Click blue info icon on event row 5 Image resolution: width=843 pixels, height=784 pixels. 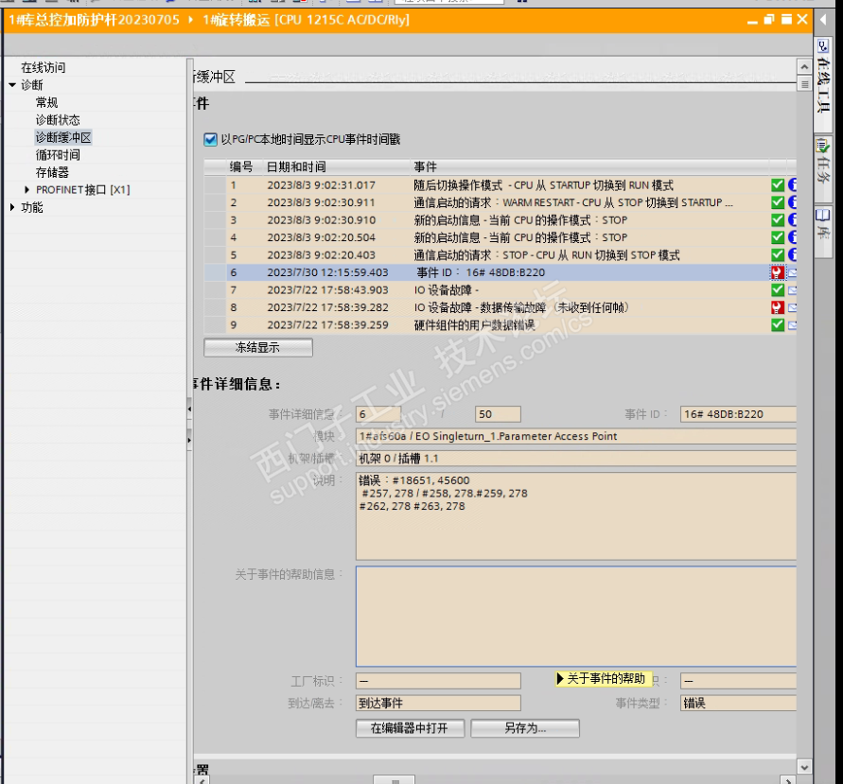[x=793, y=254]
